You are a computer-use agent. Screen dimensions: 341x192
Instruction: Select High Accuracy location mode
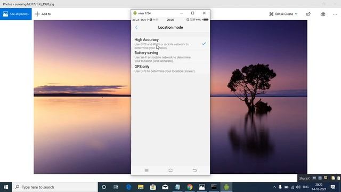(170, 44)
